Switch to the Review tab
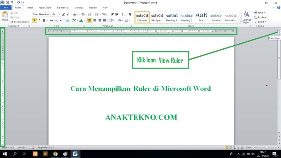Screen dimensions: 281x158 tap(93, 7)
